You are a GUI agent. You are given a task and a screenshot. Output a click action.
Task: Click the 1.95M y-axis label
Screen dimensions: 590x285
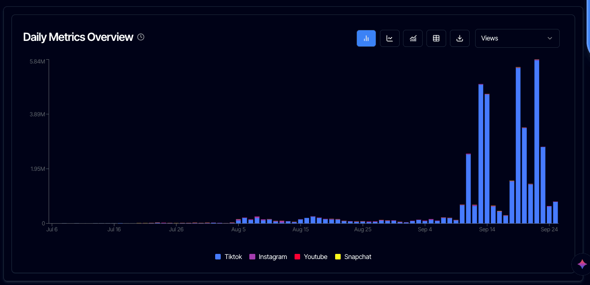[37, 169]
